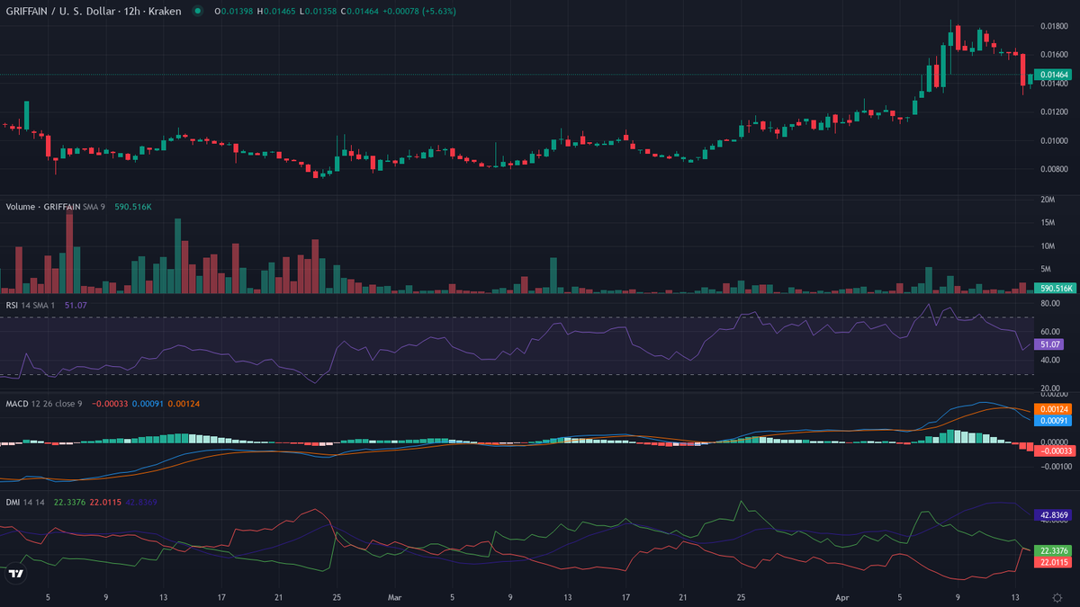
Task: Select the RSI 14 SMA indicator legend
Action: (31, 306)
